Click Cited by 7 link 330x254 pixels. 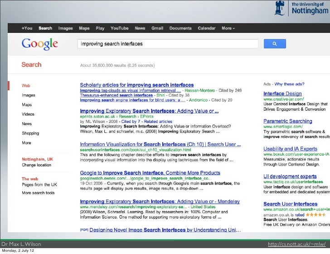pos(131,122)
